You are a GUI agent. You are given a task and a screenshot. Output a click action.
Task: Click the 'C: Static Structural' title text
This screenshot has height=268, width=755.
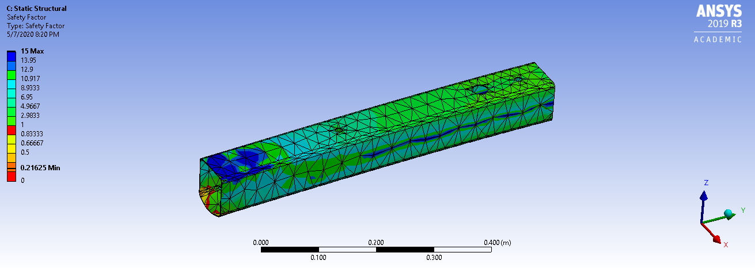point(36,9)
